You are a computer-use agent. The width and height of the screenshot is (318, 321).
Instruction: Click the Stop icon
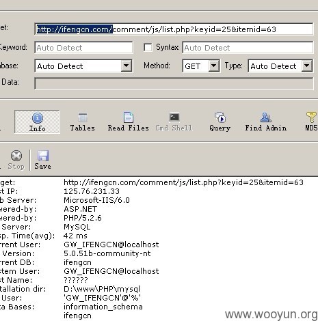coord(16,160)
